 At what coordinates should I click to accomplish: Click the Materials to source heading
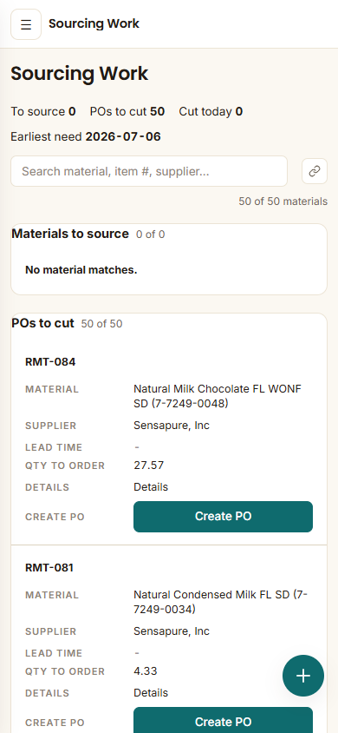[x=70, y=234]
